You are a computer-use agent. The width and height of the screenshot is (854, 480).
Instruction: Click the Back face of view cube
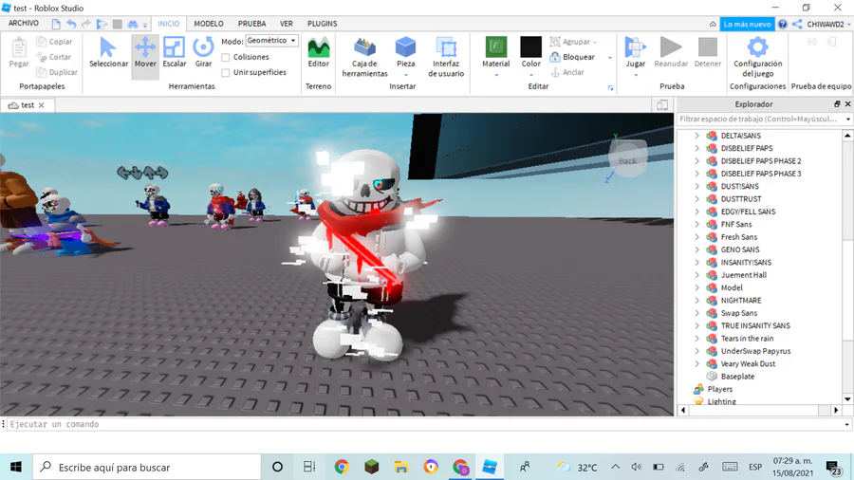pos(627,160)
